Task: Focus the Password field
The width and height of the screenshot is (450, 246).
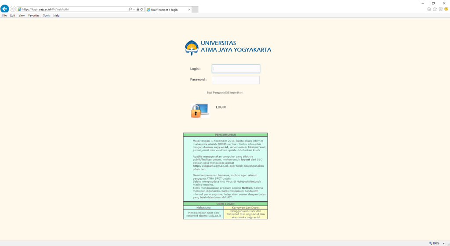Action: [x=236, y=80]
